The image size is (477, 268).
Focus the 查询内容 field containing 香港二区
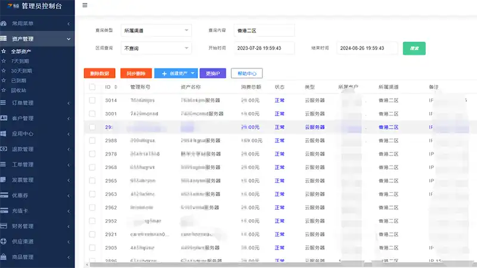tap(264, 30)
